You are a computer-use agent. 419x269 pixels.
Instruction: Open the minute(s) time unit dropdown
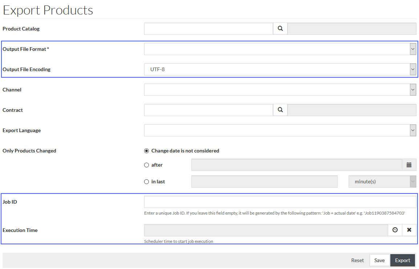382,182
